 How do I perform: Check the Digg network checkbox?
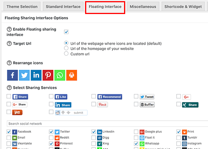[x=94, y=138]
